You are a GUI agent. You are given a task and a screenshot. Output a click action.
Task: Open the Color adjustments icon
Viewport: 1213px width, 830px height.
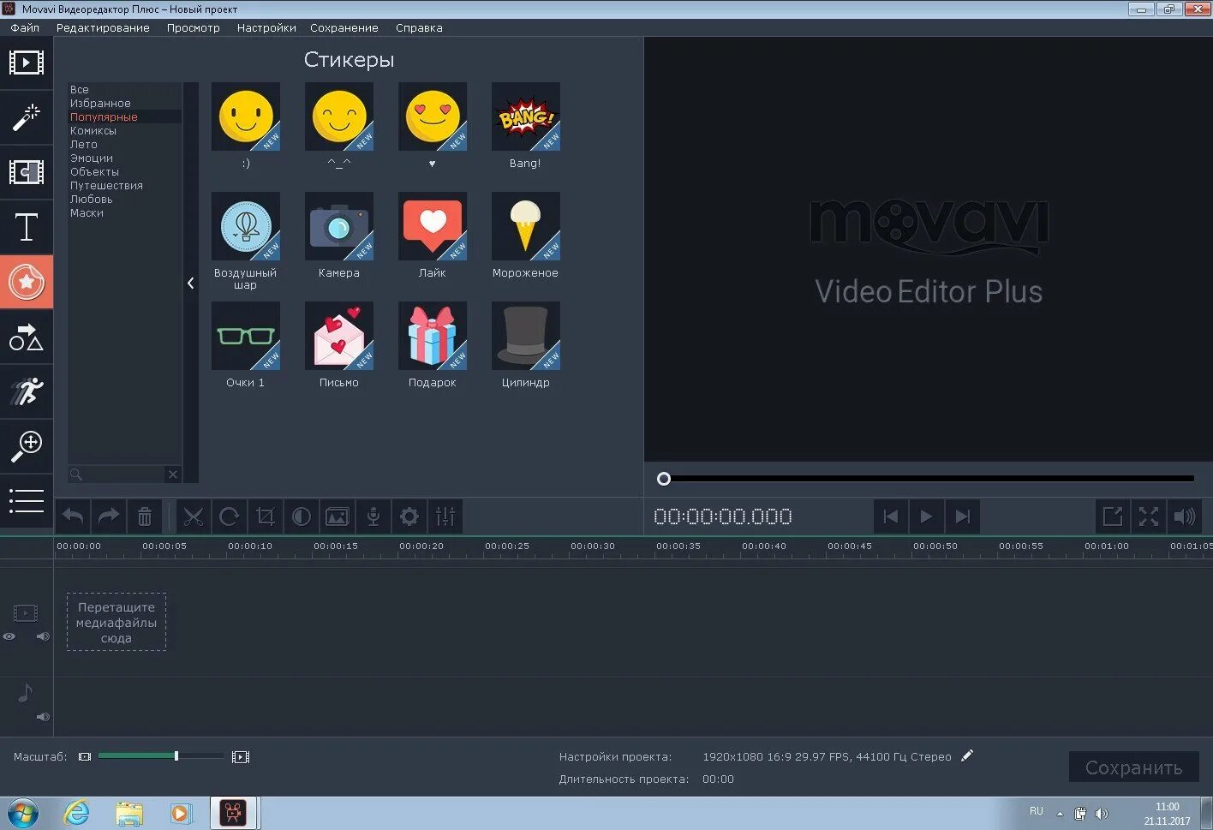coord(302,517)
